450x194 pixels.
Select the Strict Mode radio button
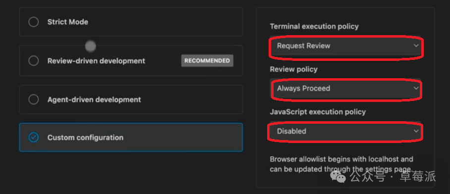pyautogui.click(x=34, y=22)
